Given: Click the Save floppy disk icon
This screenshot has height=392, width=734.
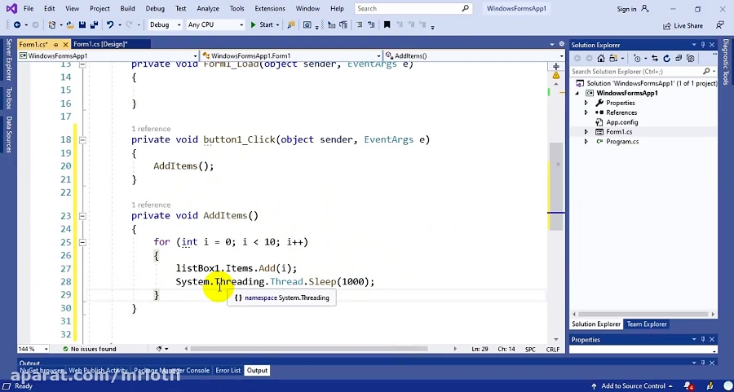Looking at the screenshot, I should point(82,24).
